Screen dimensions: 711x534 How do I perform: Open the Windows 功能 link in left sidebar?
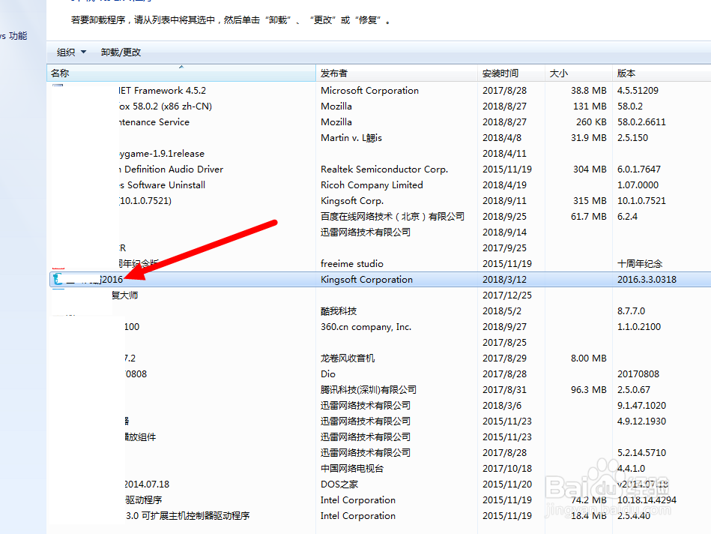[x=13, y=36]
